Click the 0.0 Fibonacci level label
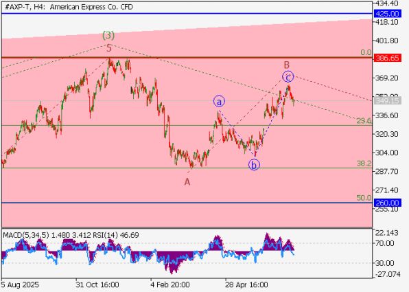Image resolution: width=409 pixels, height=292 pixels. (366, 52)
